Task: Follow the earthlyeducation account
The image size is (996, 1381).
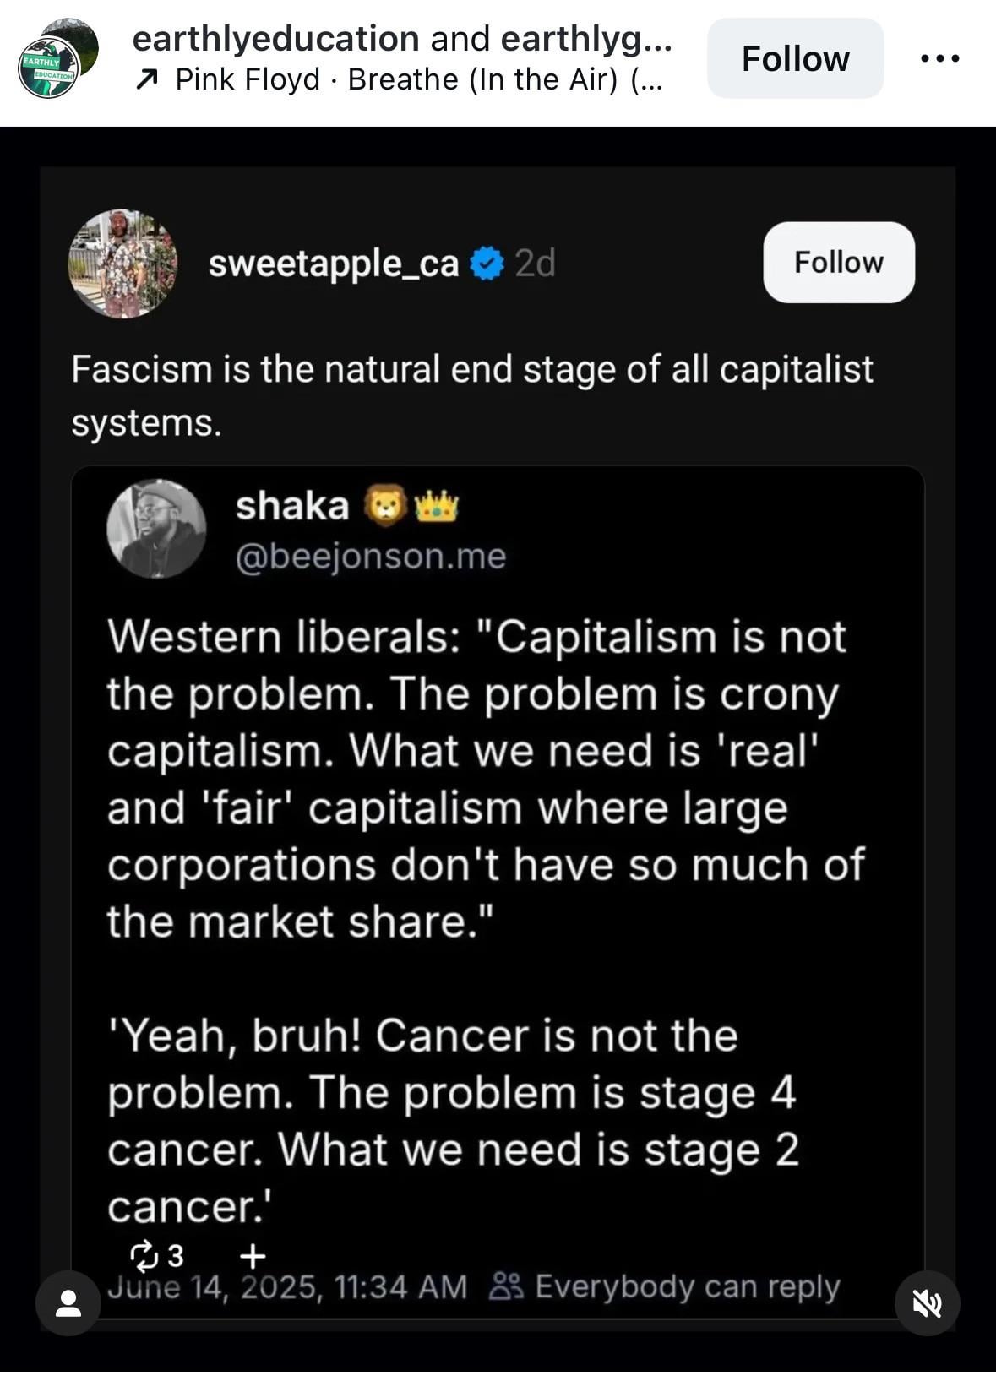Action: (x=795, y=58)
